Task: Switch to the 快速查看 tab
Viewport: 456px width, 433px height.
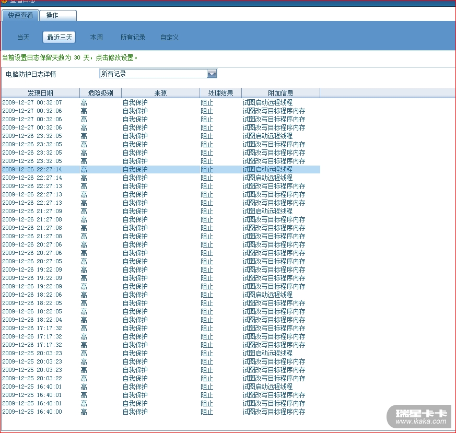Action: pos(21,15)
